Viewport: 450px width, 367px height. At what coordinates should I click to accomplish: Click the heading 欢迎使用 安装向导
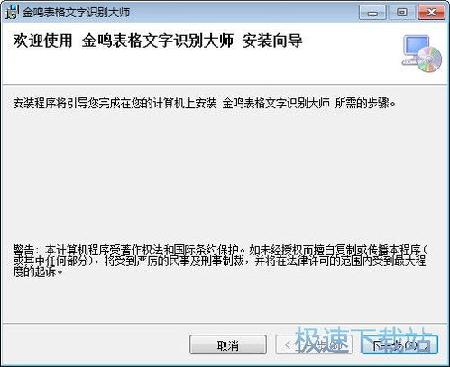[x=158, y=41]
